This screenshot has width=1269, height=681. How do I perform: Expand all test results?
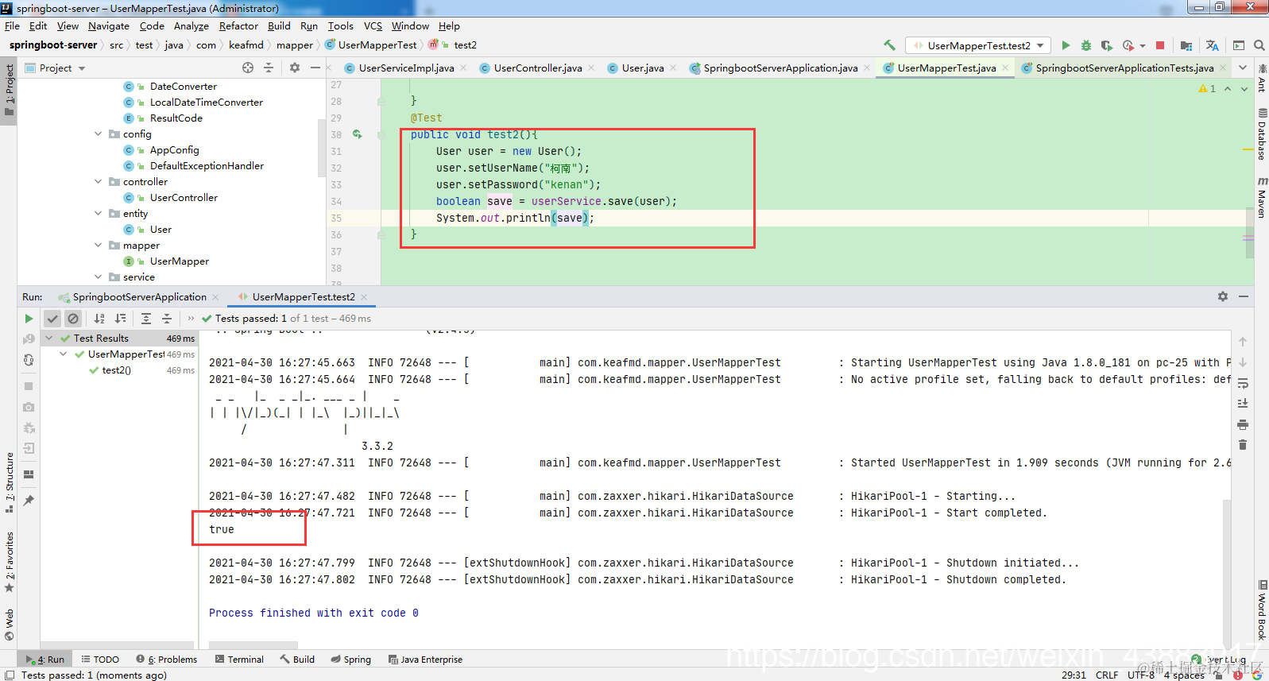click(x=146, y=319)
